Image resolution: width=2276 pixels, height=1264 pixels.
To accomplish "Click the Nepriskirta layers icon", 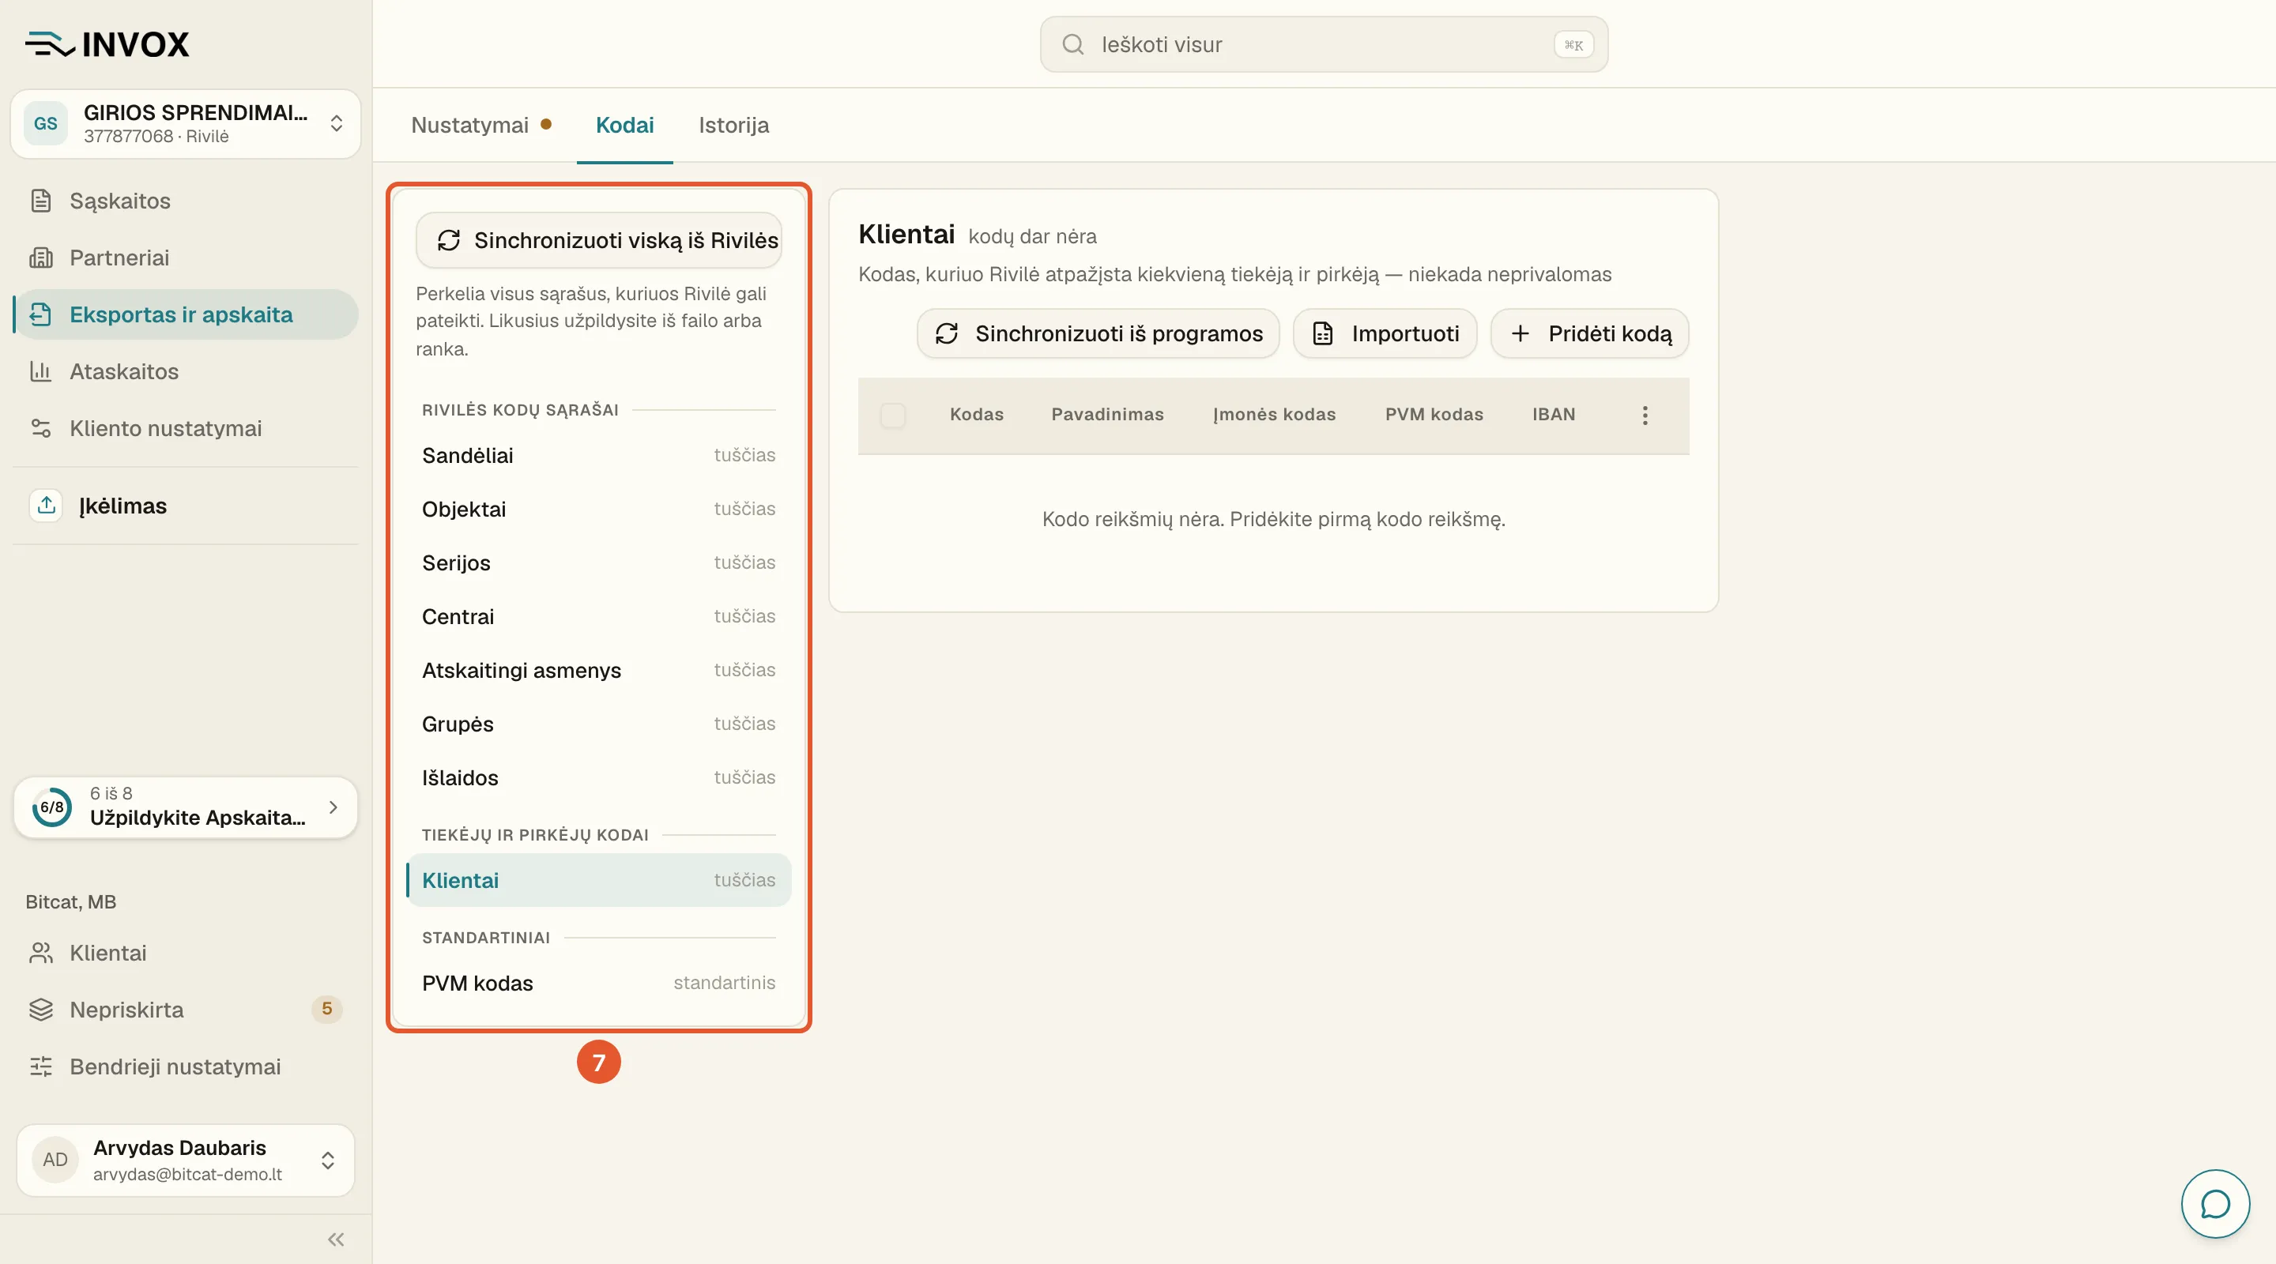I will point(40,1010).
